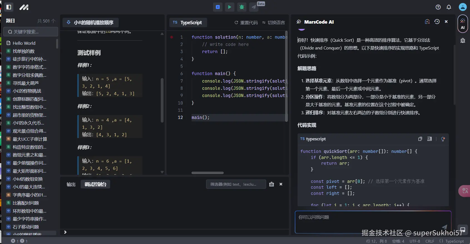Click 重置代码 to reset the code

coord(246,23)
